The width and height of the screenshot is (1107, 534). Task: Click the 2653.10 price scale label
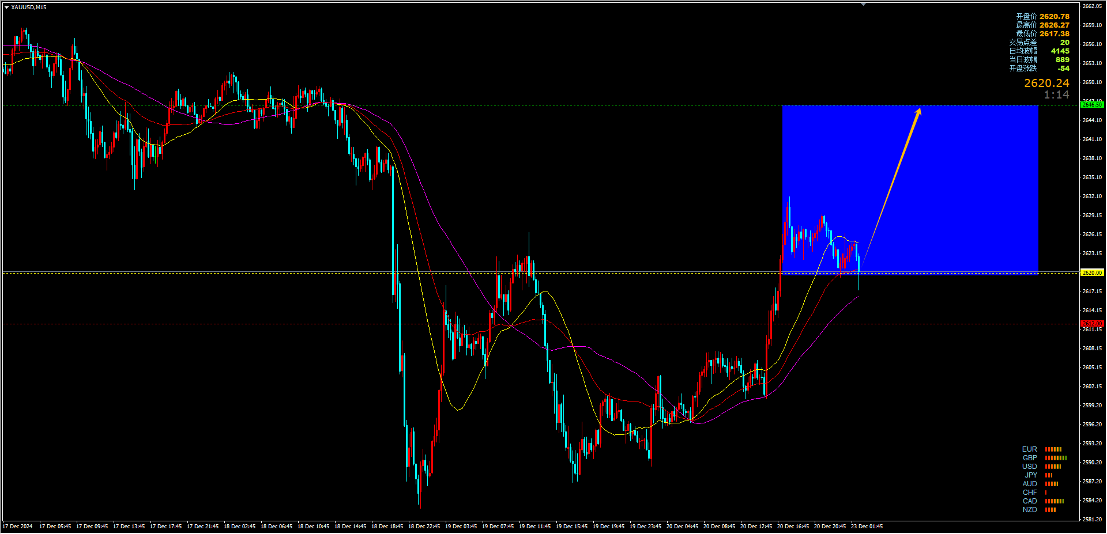click(1092, 63)
